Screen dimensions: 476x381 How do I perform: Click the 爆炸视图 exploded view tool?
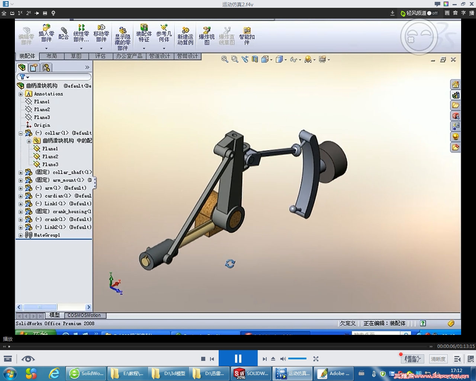click(x=207, y=36)
